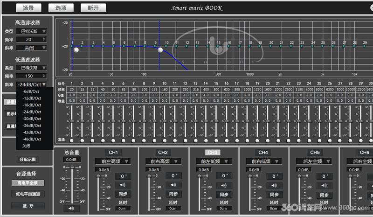The width and height of the screenshot is (373, 217).
Task: Toggle bypass dot under band 5
Action: tap(113, 140)
